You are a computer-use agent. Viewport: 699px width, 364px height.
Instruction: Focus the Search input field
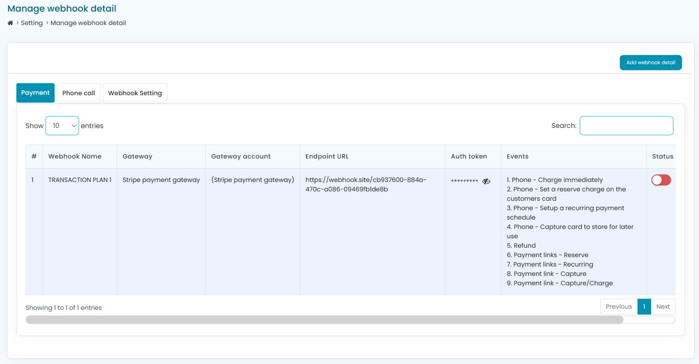tap(626, 126)
